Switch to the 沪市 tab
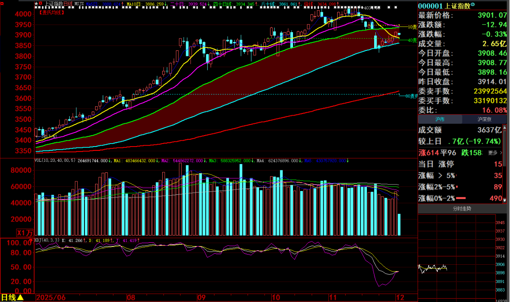The height and width of the screenshot is (302, 510). point(440,120)
